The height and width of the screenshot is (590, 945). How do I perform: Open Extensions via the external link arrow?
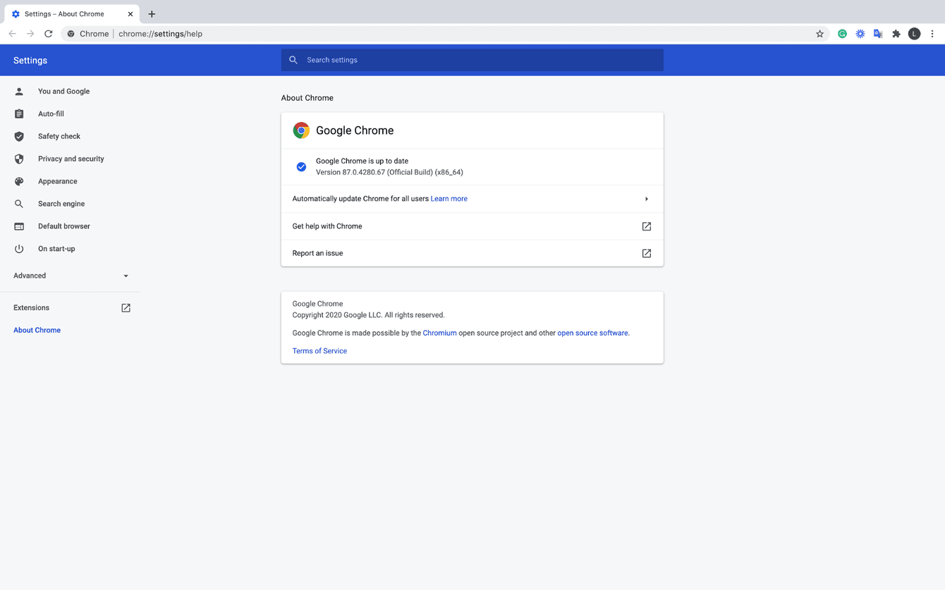(126, 307)
